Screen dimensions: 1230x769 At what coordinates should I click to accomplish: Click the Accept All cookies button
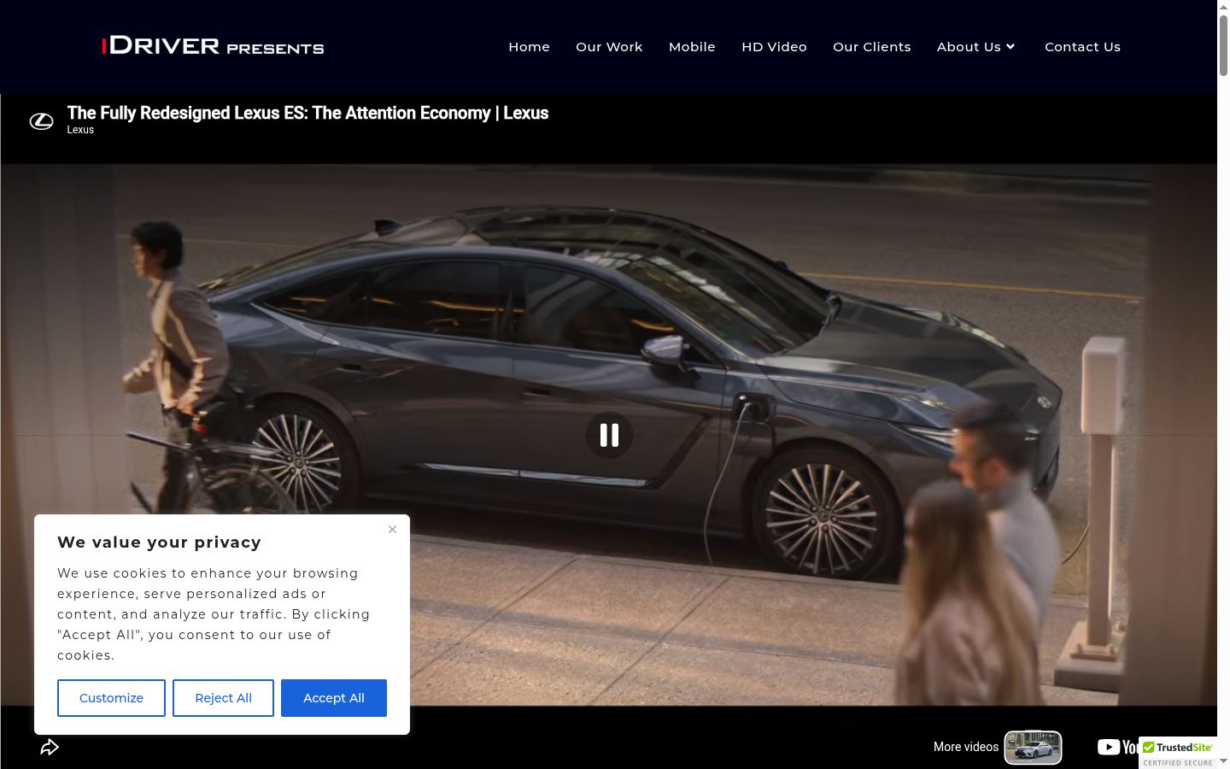(x=334, y=698)
